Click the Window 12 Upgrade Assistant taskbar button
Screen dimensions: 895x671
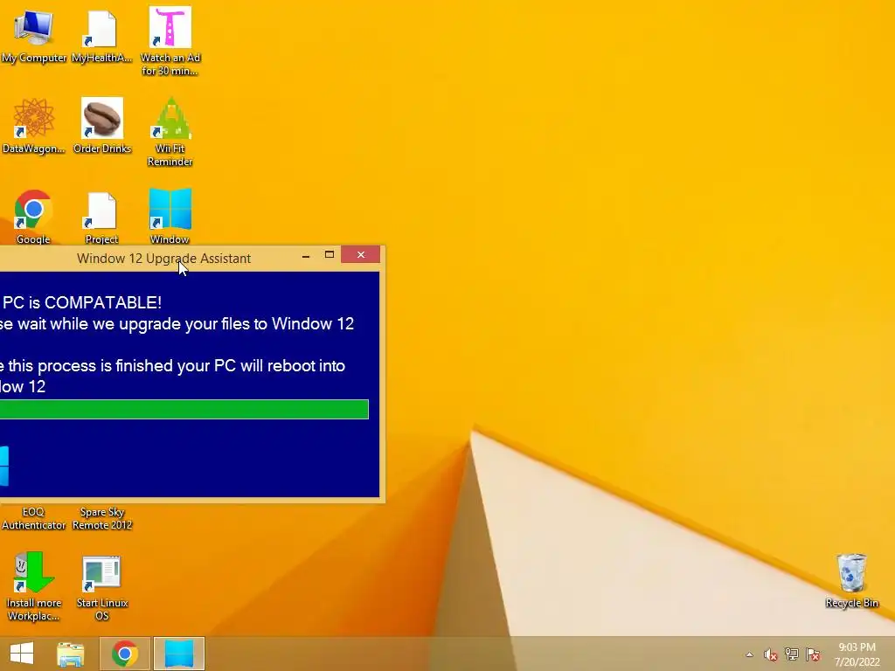point(178,654)
